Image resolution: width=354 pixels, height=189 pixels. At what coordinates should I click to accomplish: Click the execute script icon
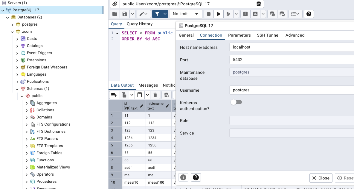coord(228,14)
